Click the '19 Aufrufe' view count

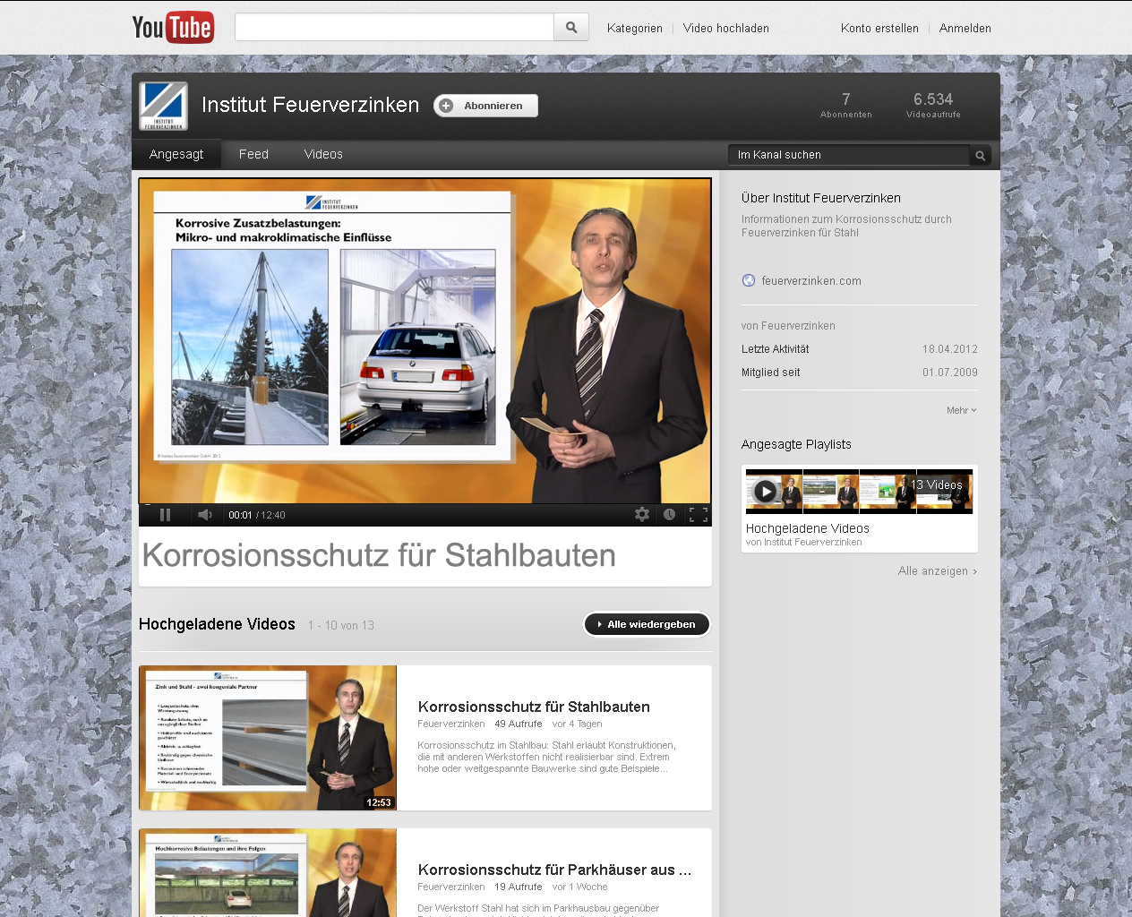tap(519, 887)
